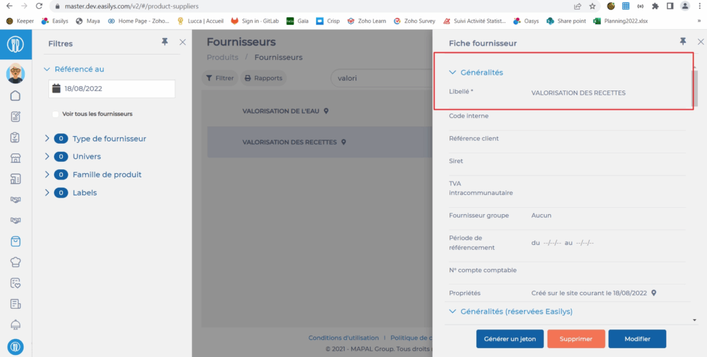Expand the Famille de produit filter
The width and height of the screenshot is (707, 357).
tap(47, 175)
